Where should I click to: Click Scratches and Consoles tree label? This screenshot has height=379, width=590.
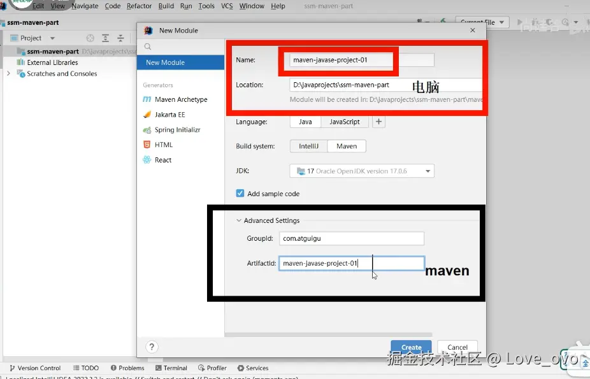(x=62, y=74)
